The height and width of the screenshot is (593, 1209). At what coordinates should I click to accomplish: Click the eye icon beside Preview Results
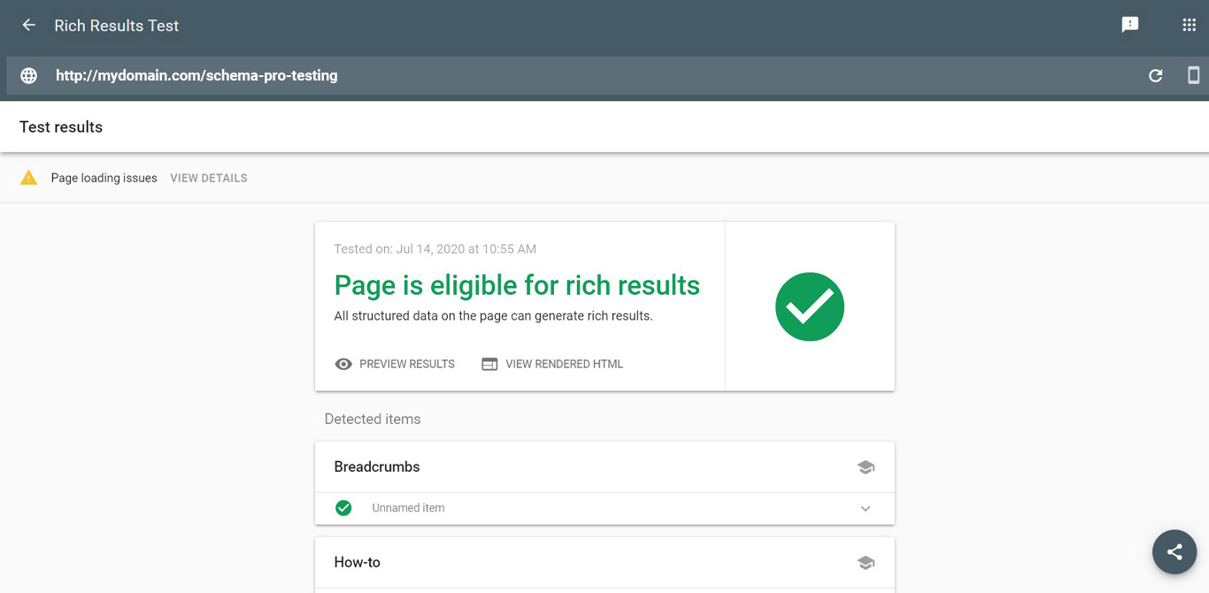[x=343, y=364]
